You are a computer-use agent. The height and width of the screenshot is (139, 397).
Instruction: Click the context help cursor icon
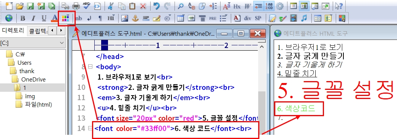[339, 6]
